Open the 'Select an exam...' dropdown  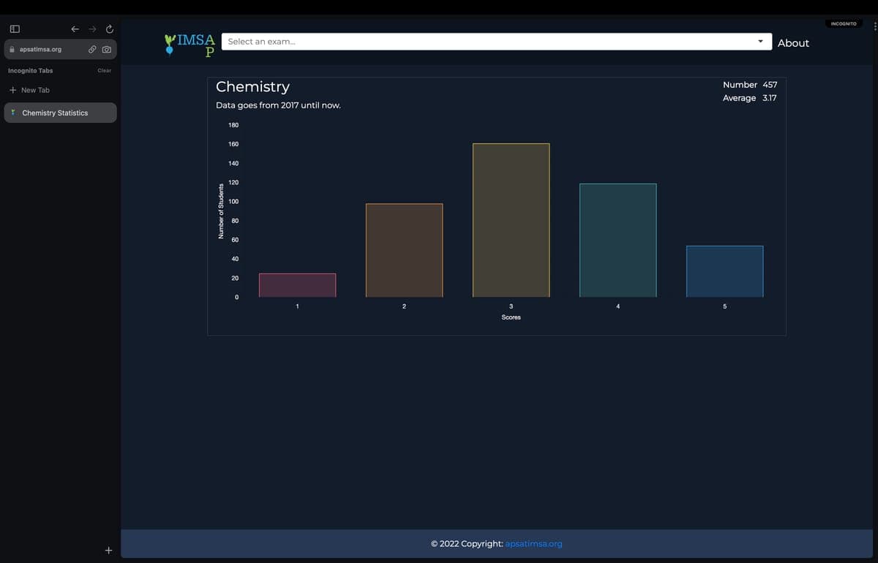(x=490, y=42)
